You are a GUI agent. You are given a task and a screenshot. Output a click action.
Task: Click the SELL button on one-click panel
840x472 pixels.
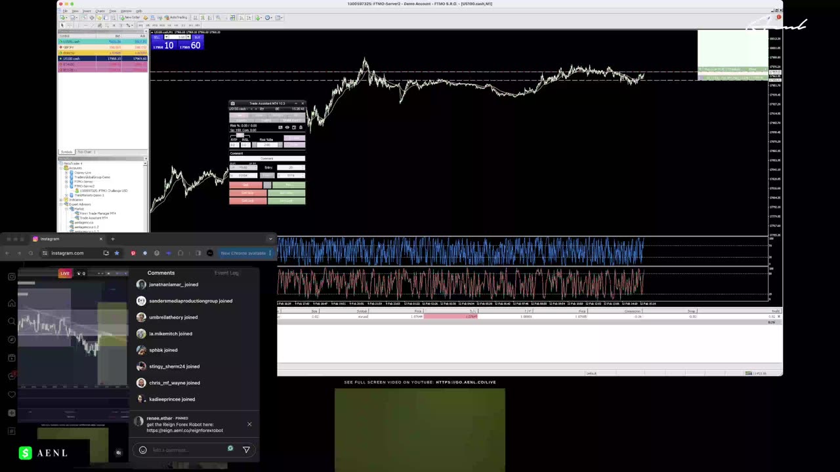[x=157, y=37]
